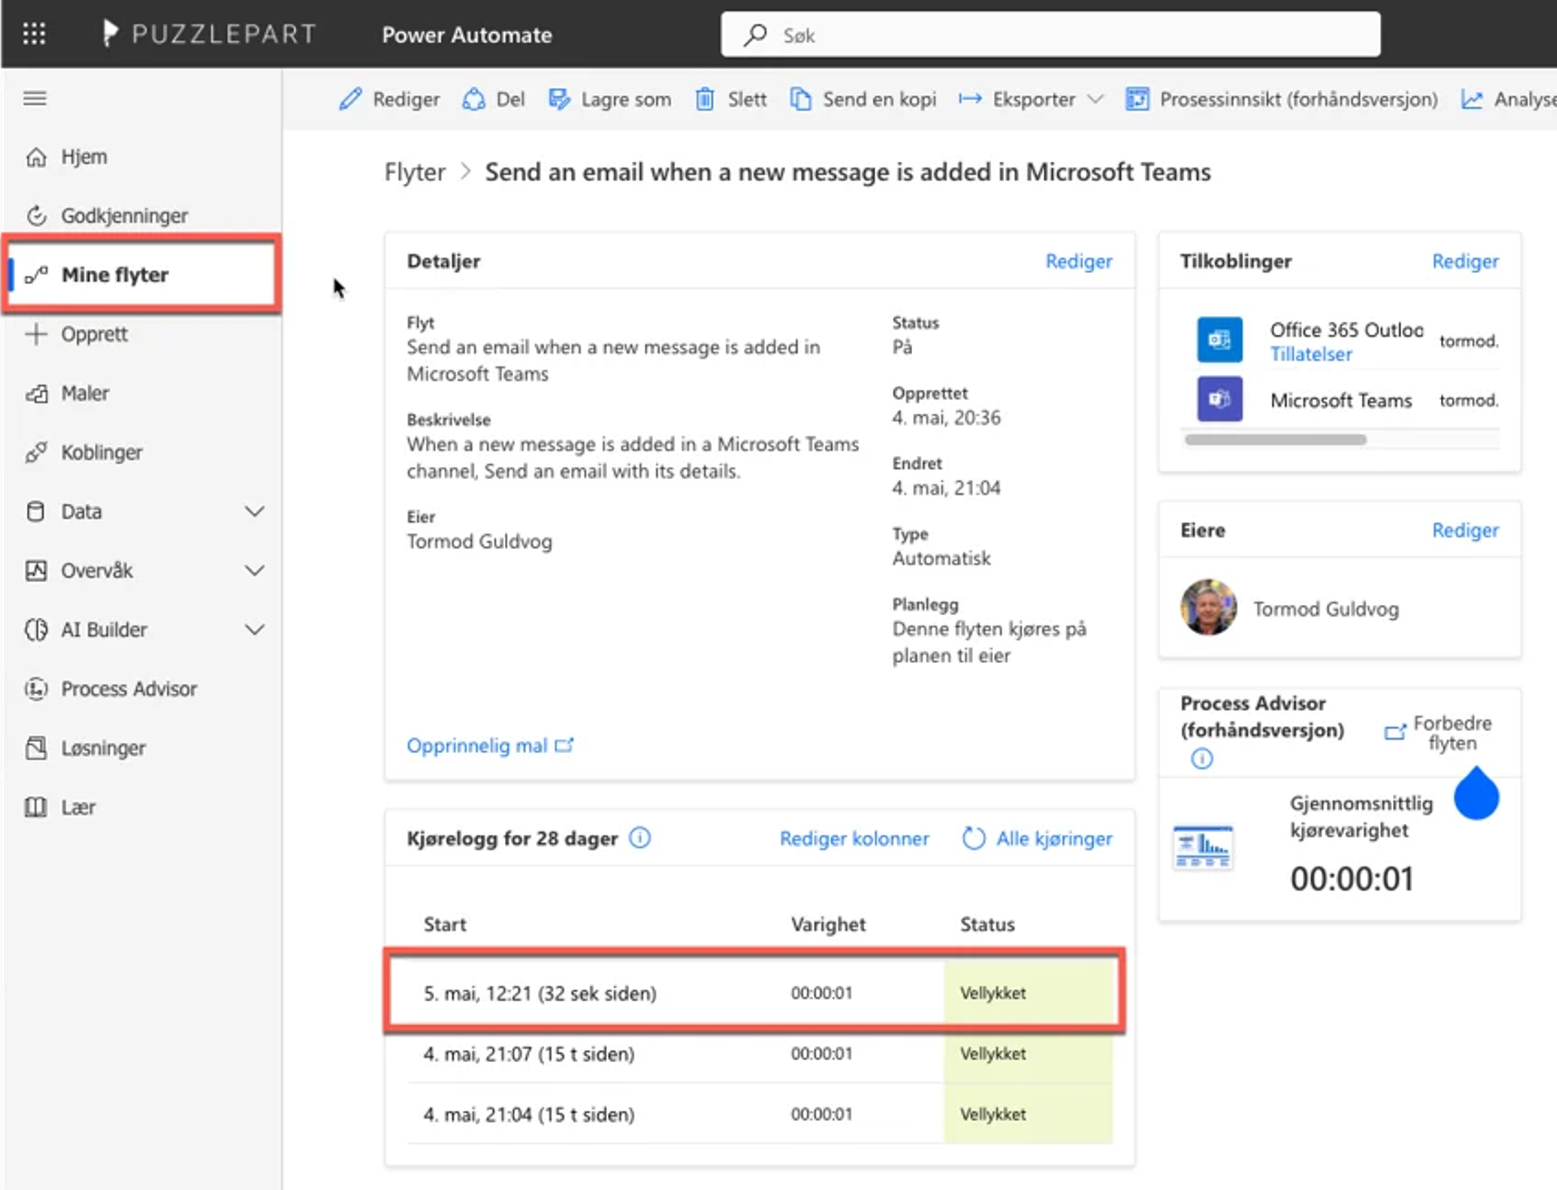The height and width of the screenshot is (1190, 1557).
Task: Click the Process Advisor info icon
Action: point(1202,759)
